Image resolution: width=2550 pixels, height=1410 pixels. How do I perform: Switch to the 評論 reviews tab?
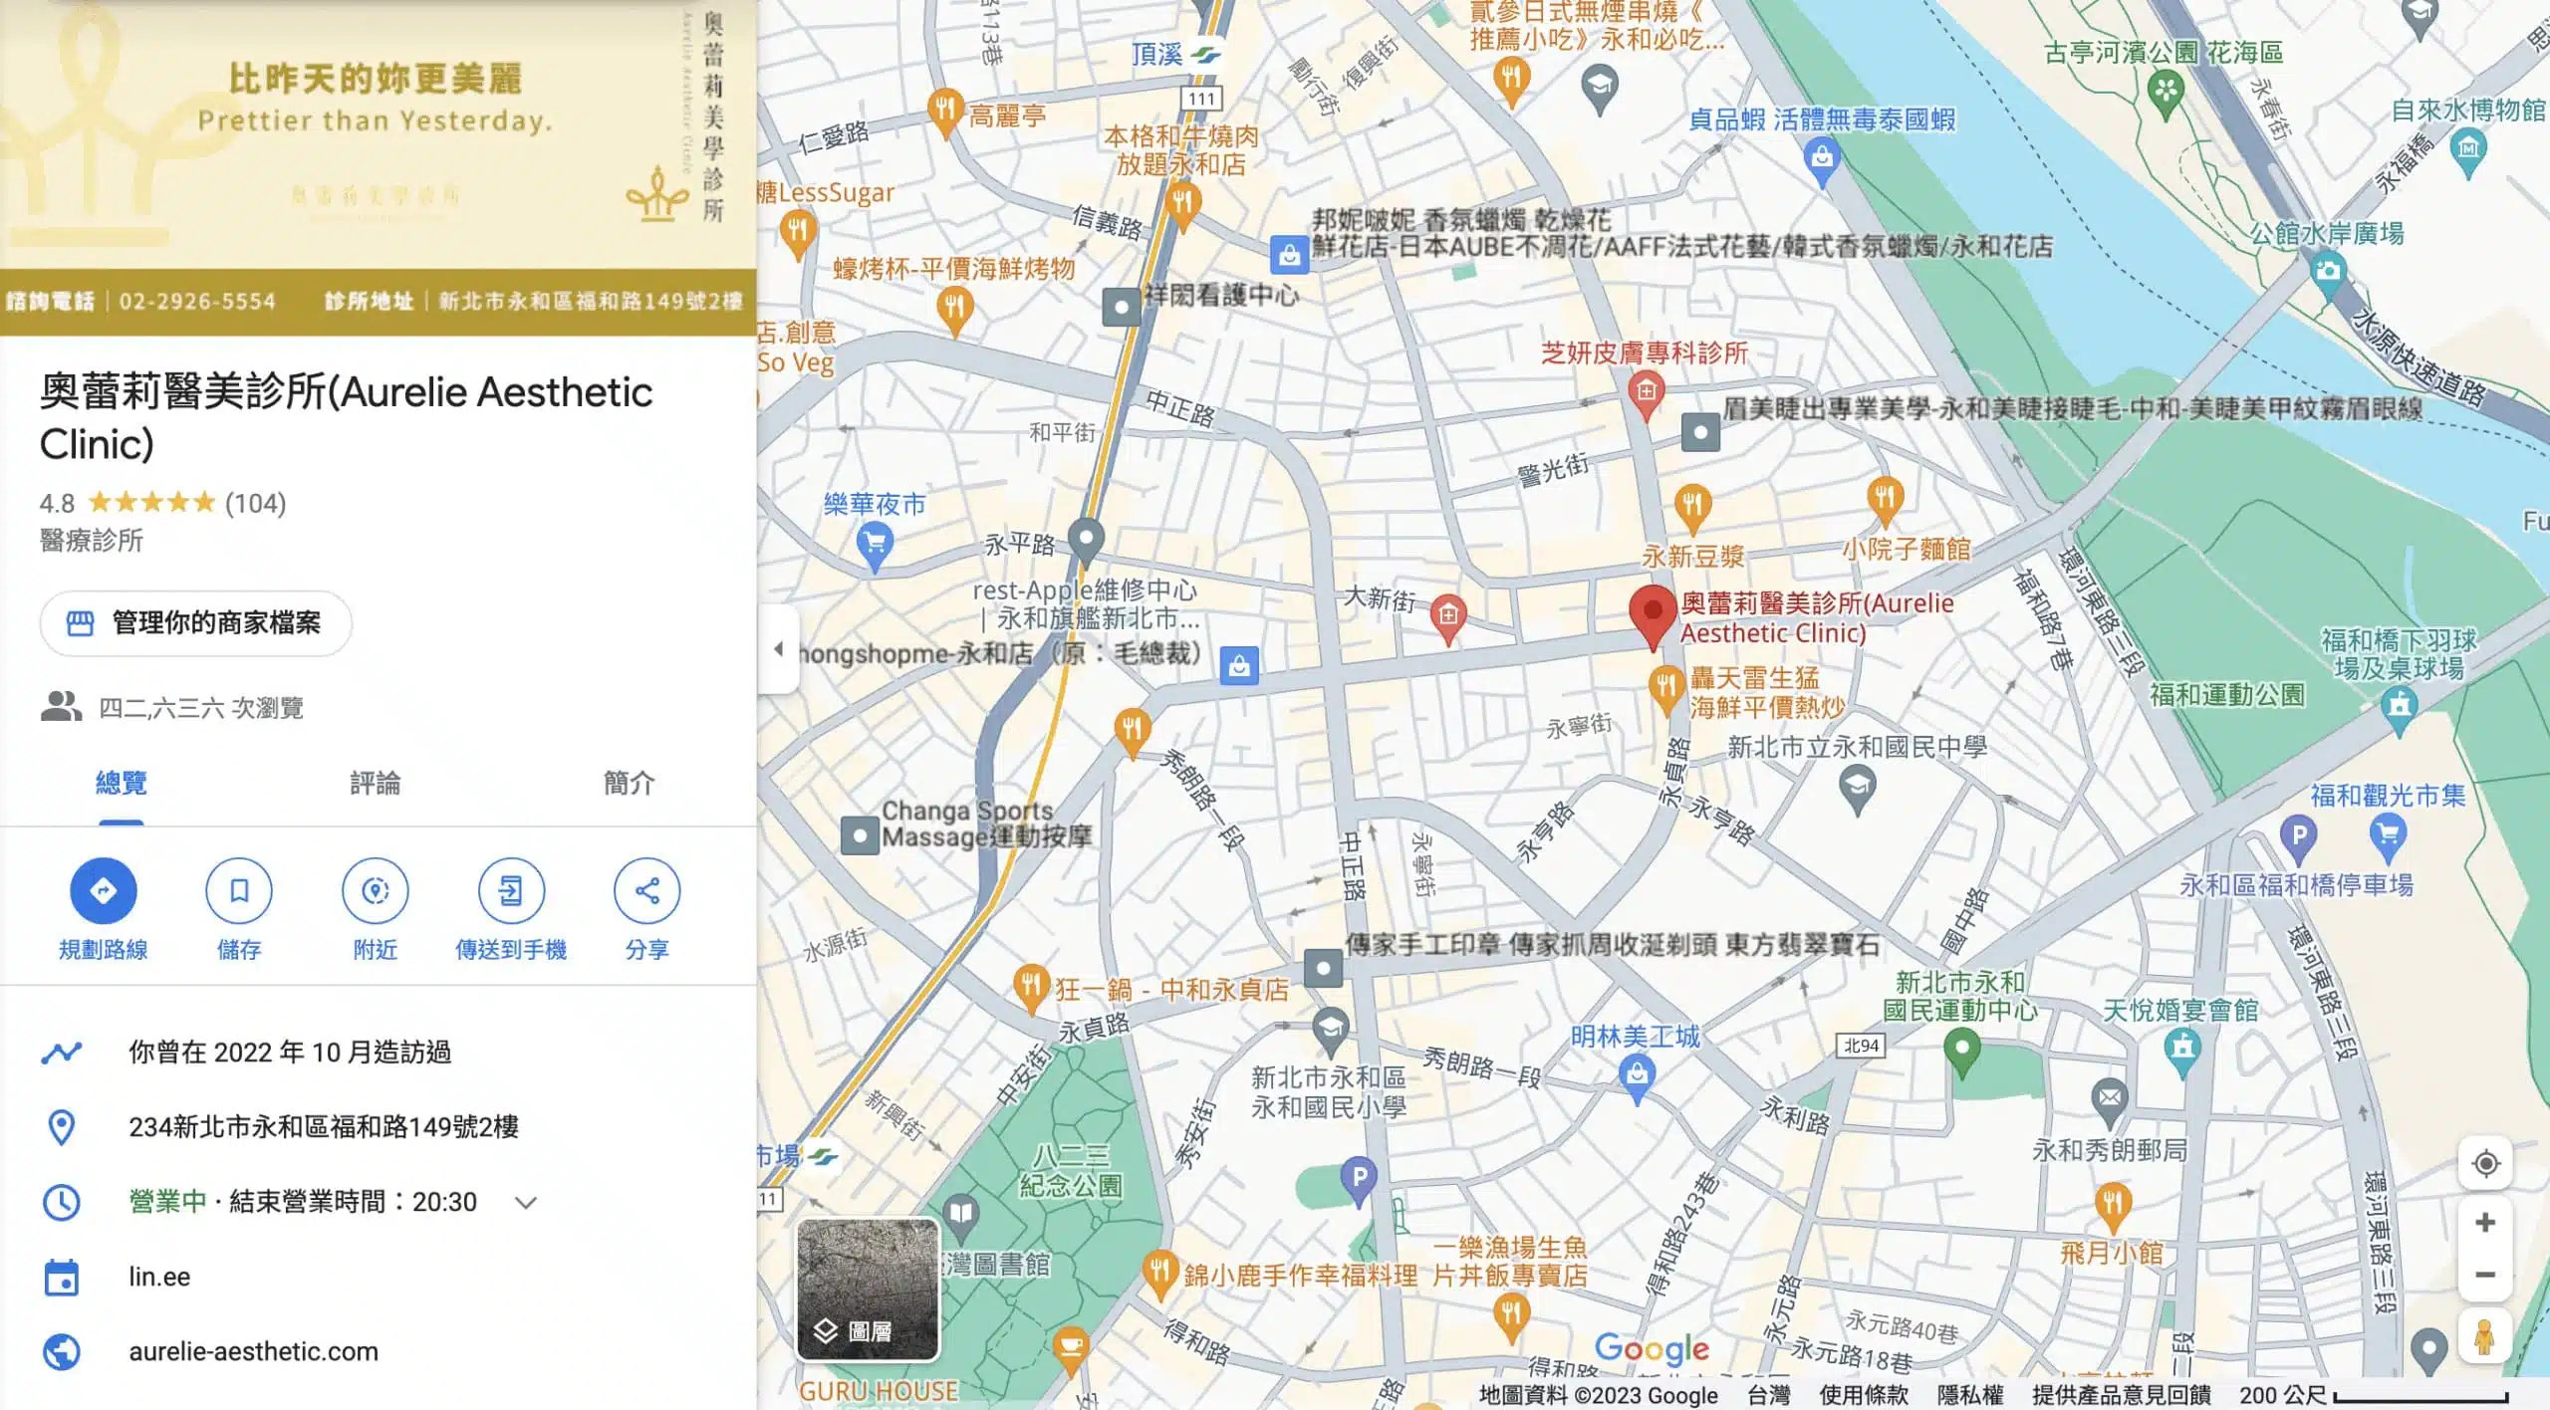375,784
